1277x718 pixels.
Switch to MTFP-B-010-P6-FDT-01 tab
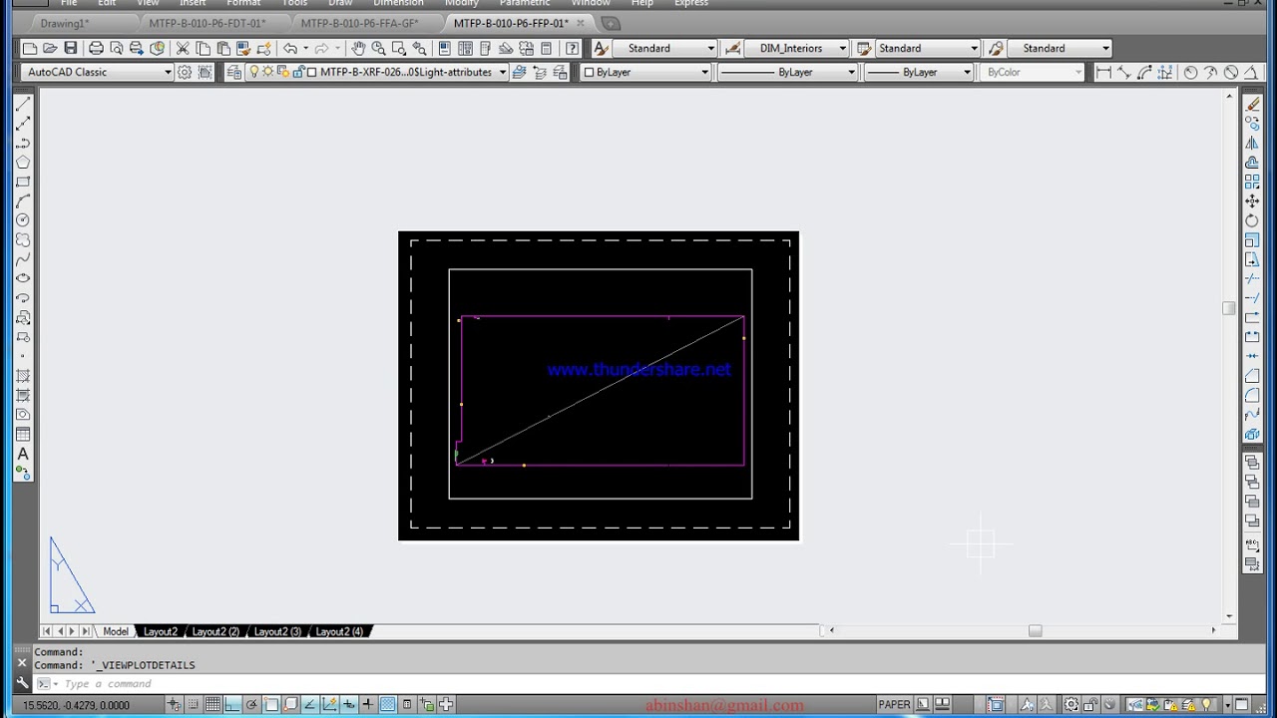click(208, 23)
